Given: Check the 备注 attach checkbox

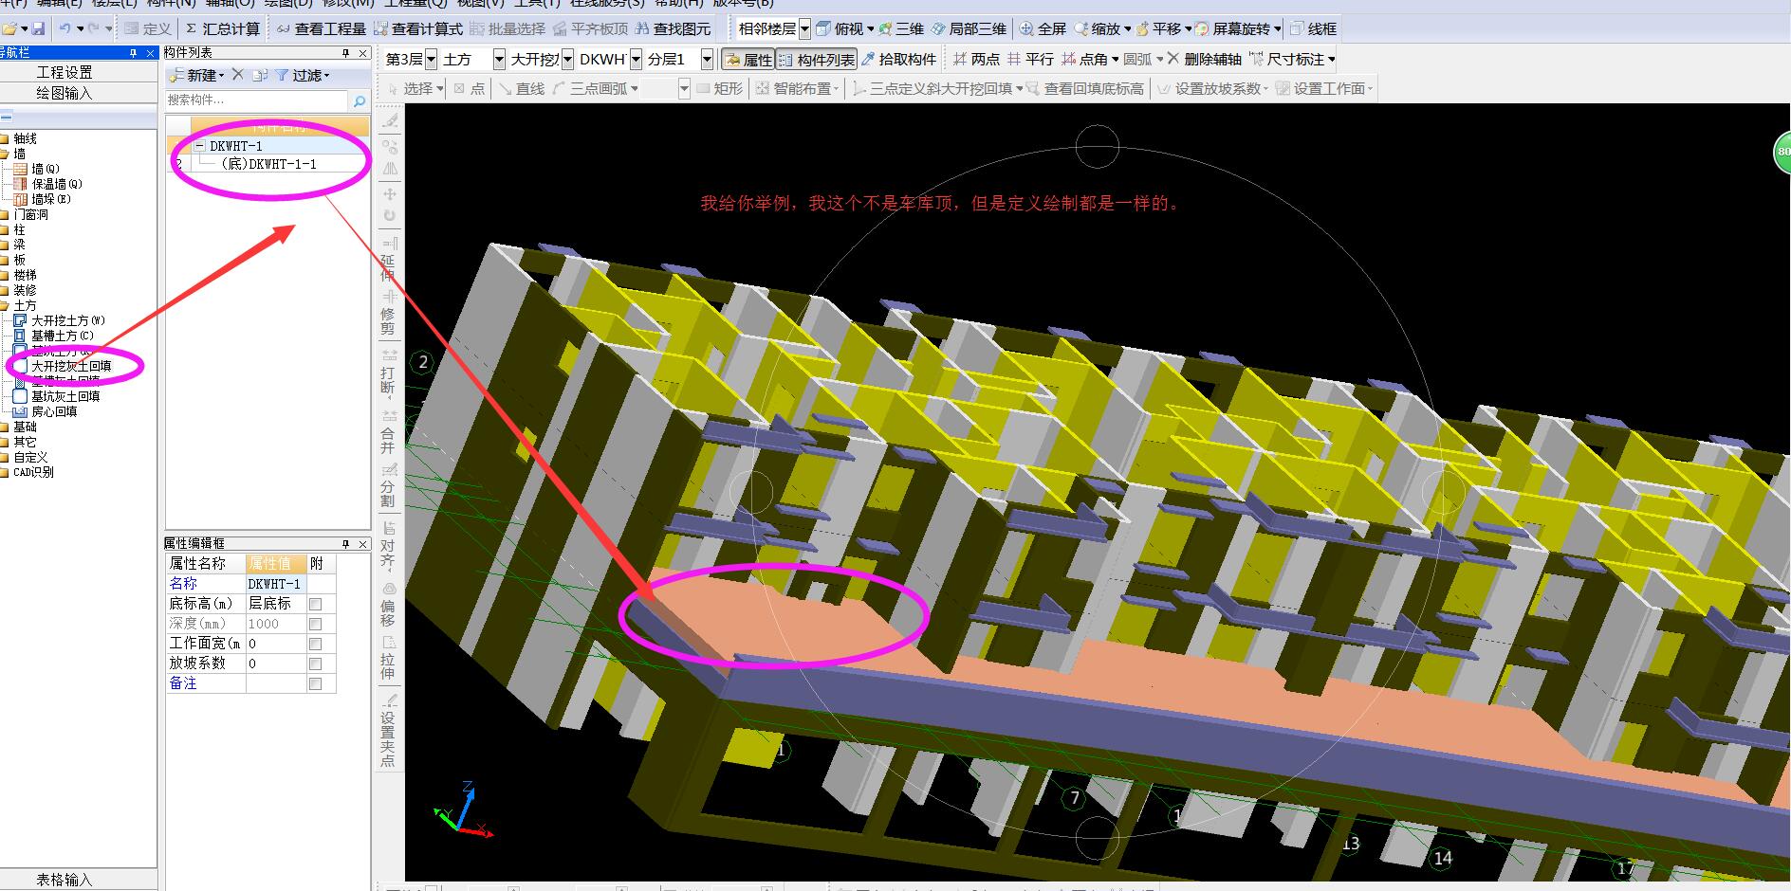Looking at the screenshot, I should click(x=315, y=683).
